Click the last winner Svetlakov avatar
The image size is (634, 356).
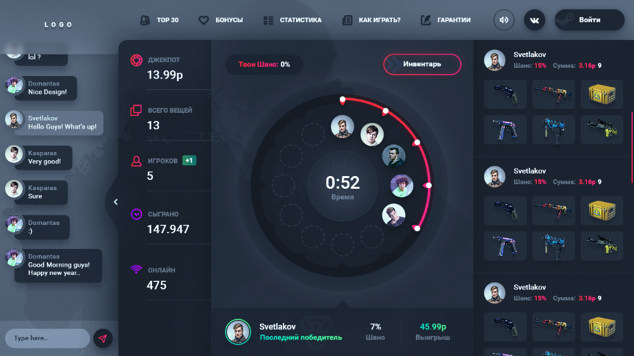pos(238,332)
